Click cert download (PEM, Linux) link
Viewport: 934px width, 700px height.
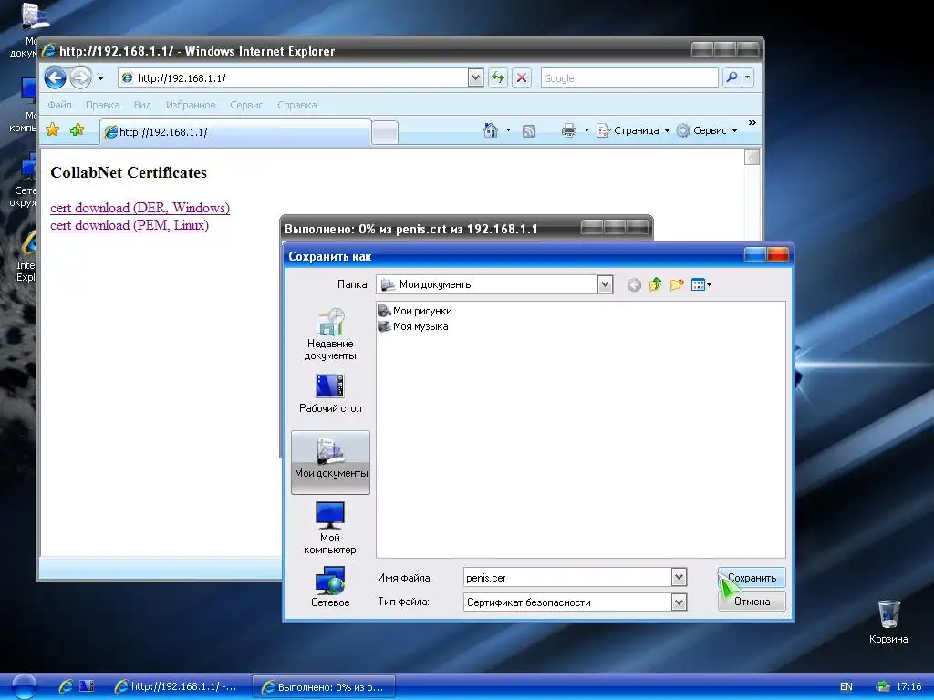tap(130, 225)
